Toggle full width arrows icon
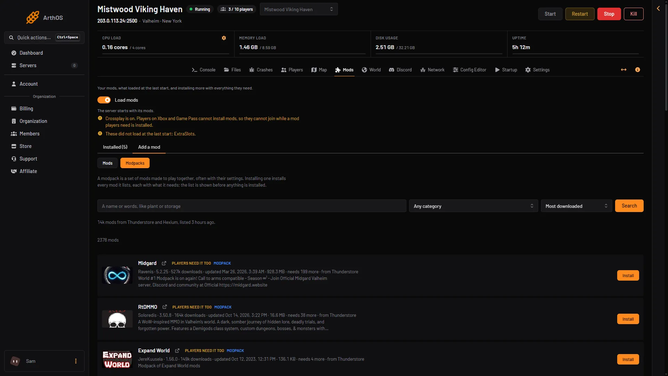This screenshot has width=668, height=376. (624, 70)
